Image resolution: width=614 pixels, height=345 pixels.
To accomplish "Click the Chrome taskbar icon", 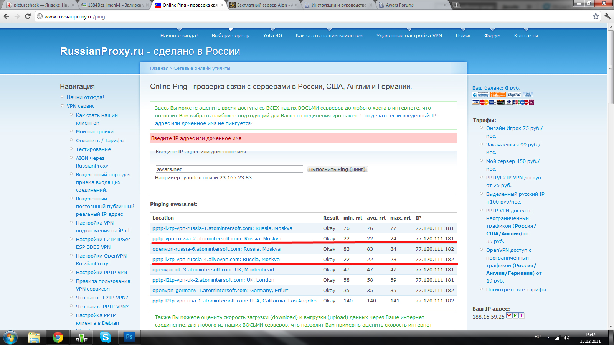I will coord(58,338).
